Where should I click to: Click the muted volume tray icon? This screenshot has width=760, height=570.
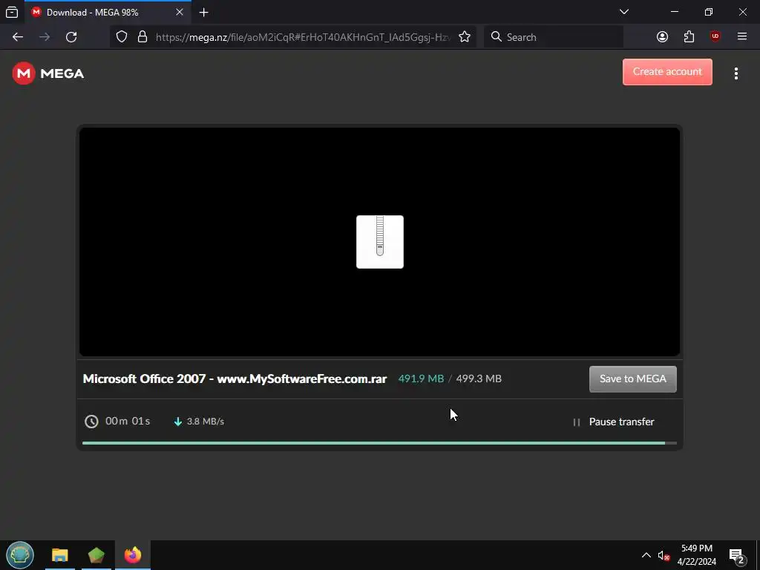pos(664,555)
